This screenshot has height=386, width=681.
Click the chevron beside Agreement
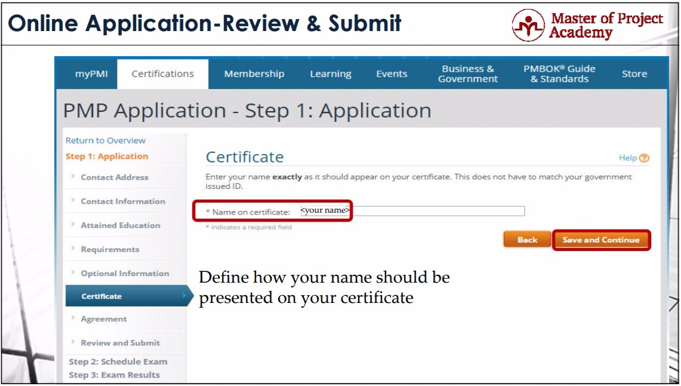point(73,318)
